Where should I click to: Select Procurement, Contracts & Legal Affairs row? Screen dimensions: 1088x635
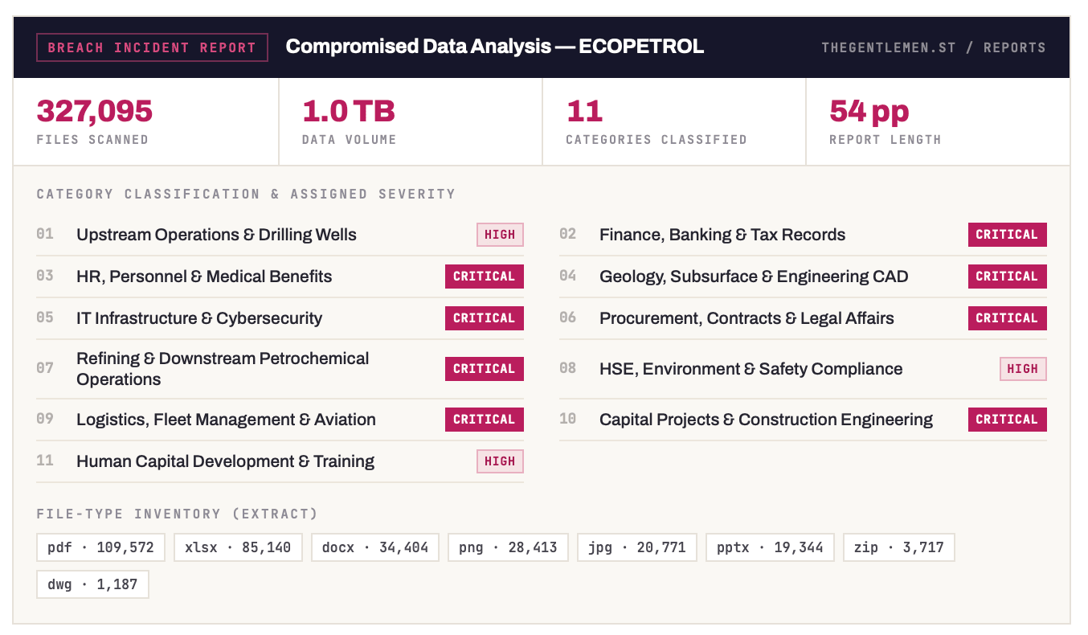pos(804,318)
